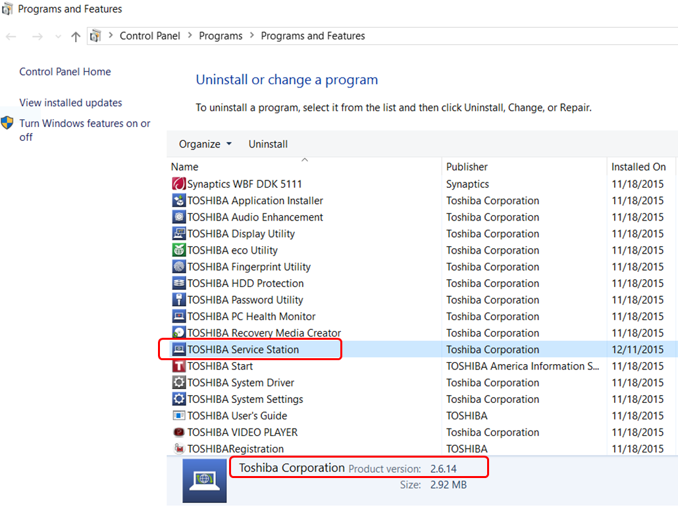678x507 pixels.
Task: Sort the list by Name column header
Action: click(x=185, y=167)
